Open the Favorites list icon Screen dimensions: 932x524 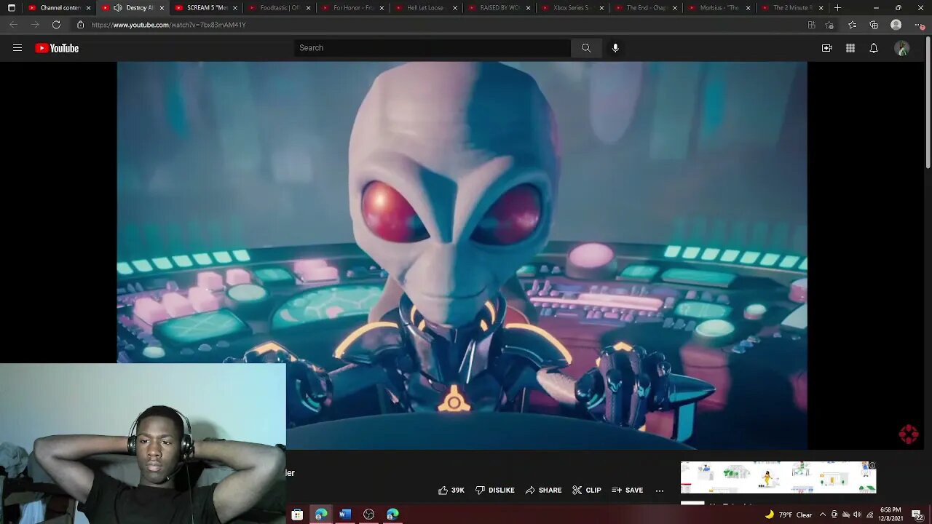pos(852,25)
